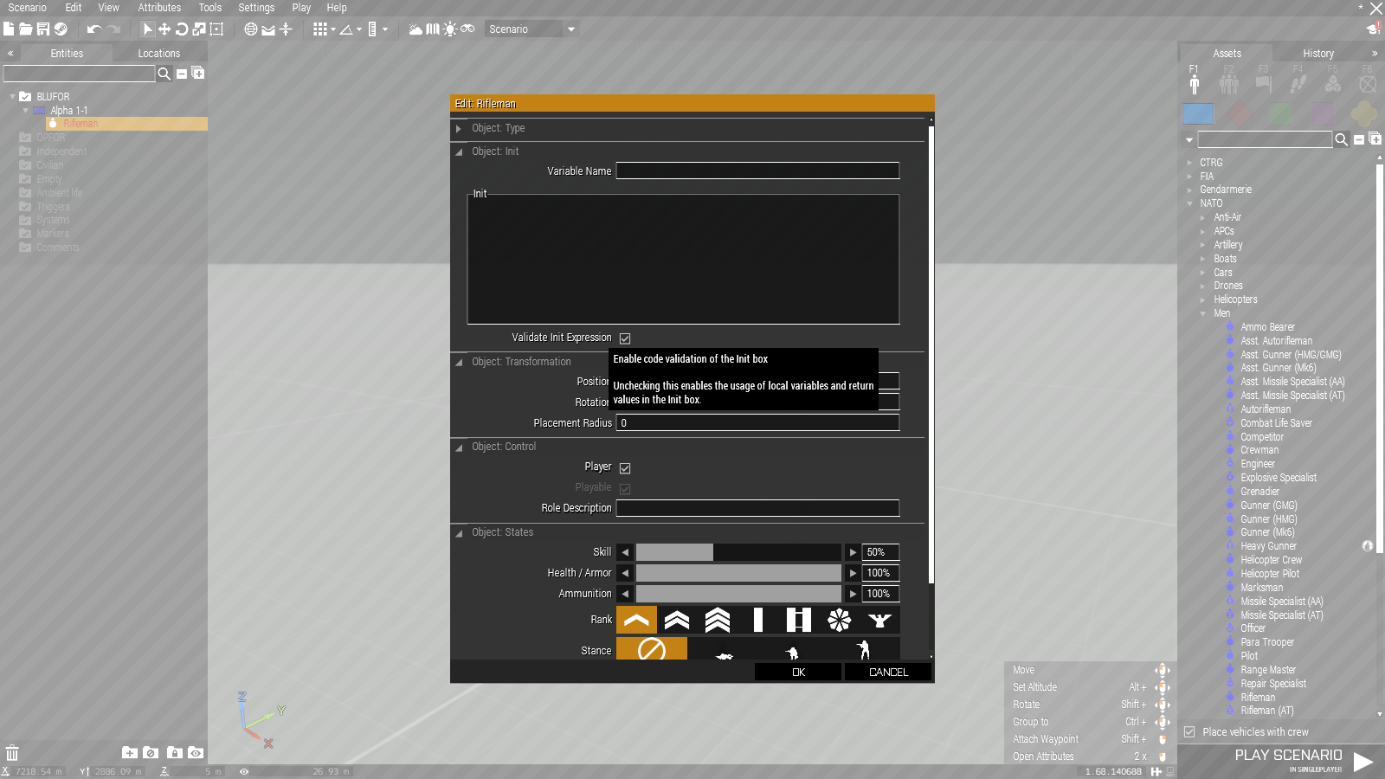Toggle Independent visibility checkbox in entity list
This screenshot has height=779, width=1385.
pos(25,151)
